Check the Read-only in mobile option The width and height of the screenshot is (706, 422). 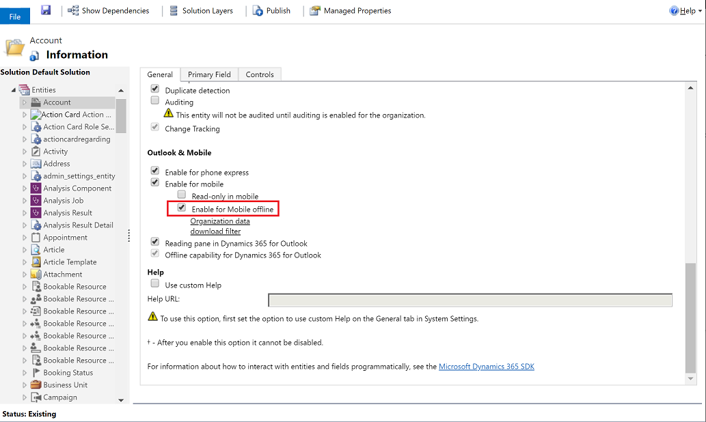click(x=181, y=195)
